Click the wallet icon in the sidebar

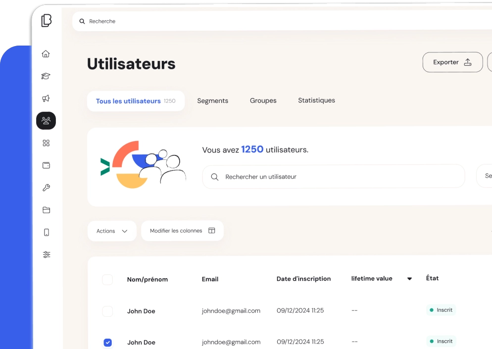click(x=46, y=165)
